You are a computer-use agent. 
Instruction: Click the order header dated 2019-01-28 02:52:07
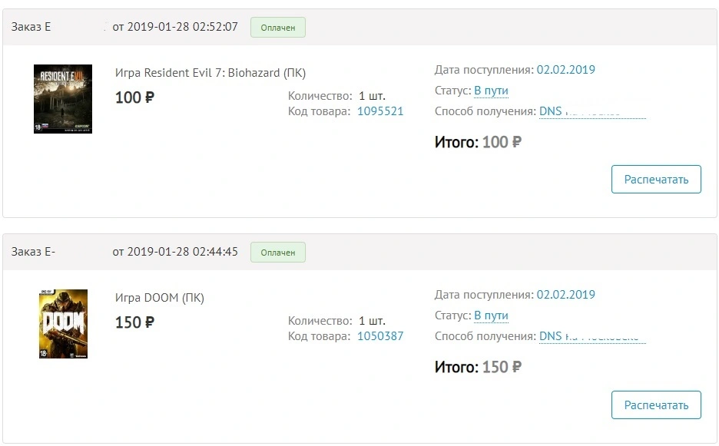(359, 27)
